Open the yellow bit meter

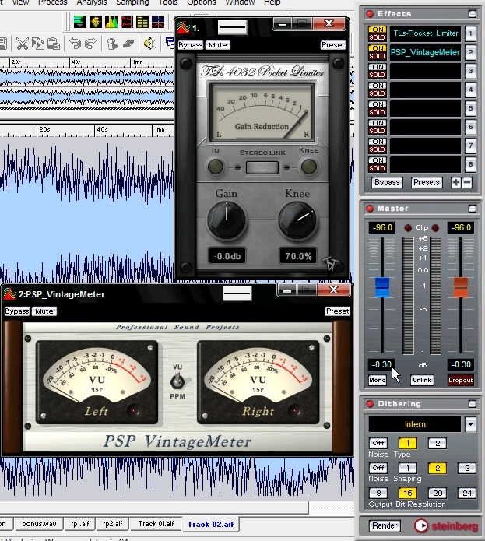(x=142, y=22)
